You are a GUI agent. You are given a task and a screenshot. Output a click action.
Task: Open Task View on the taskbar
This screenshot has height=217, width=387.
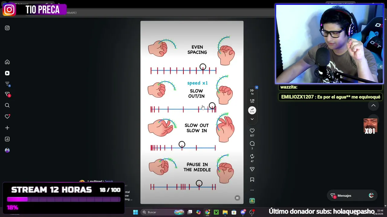(x=190, y=212)
